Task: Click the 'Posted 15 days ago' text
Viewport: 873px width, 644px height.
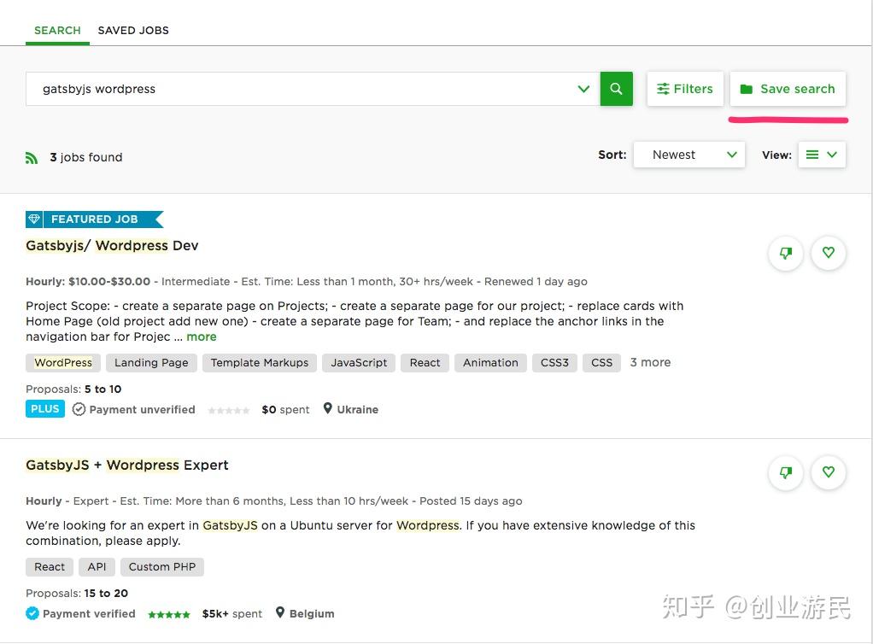Action: pyautogui.click(x=471, y=501)
